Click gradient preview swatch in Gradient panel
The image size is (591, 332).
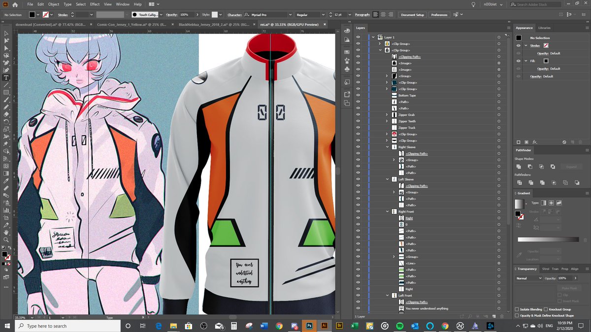(x=520, y=204)
